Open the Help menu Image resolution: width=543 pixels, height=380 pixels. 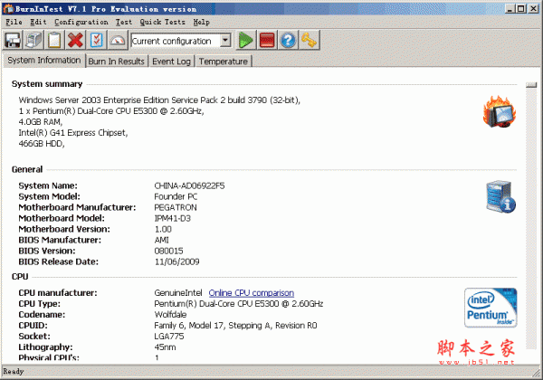click(201, 22)
